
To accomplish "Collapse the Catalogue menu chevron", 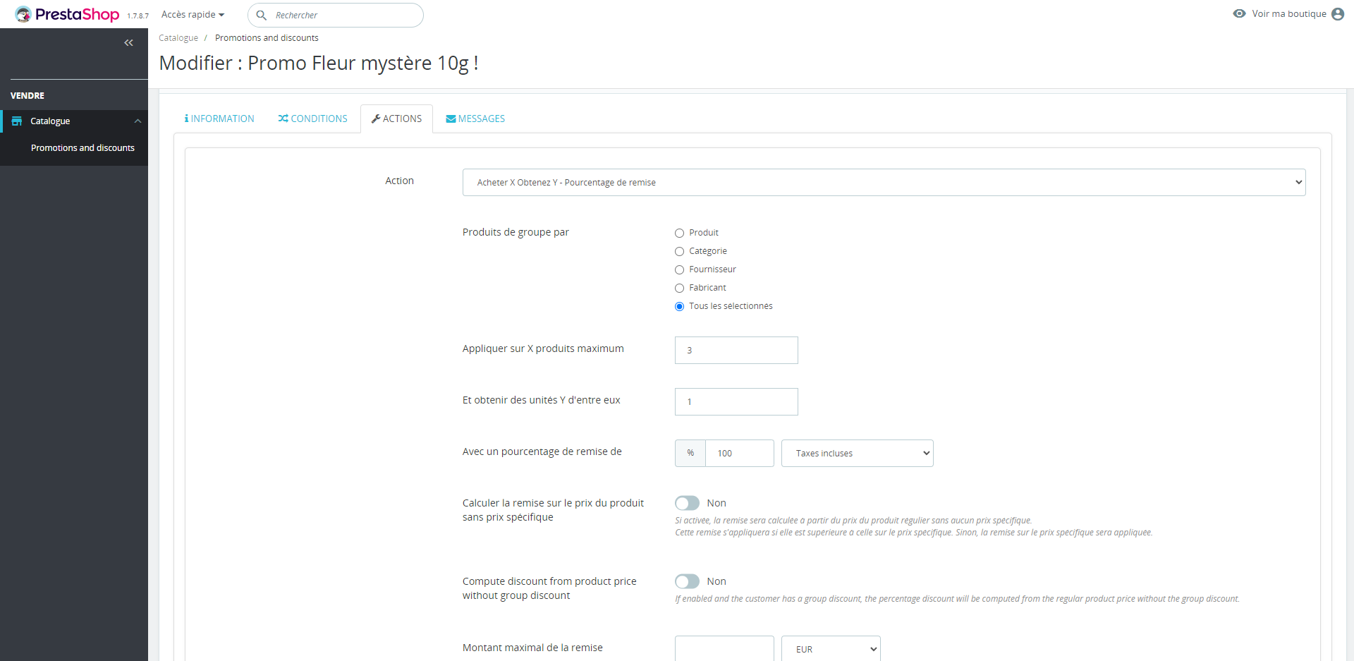I will (138, 121).
